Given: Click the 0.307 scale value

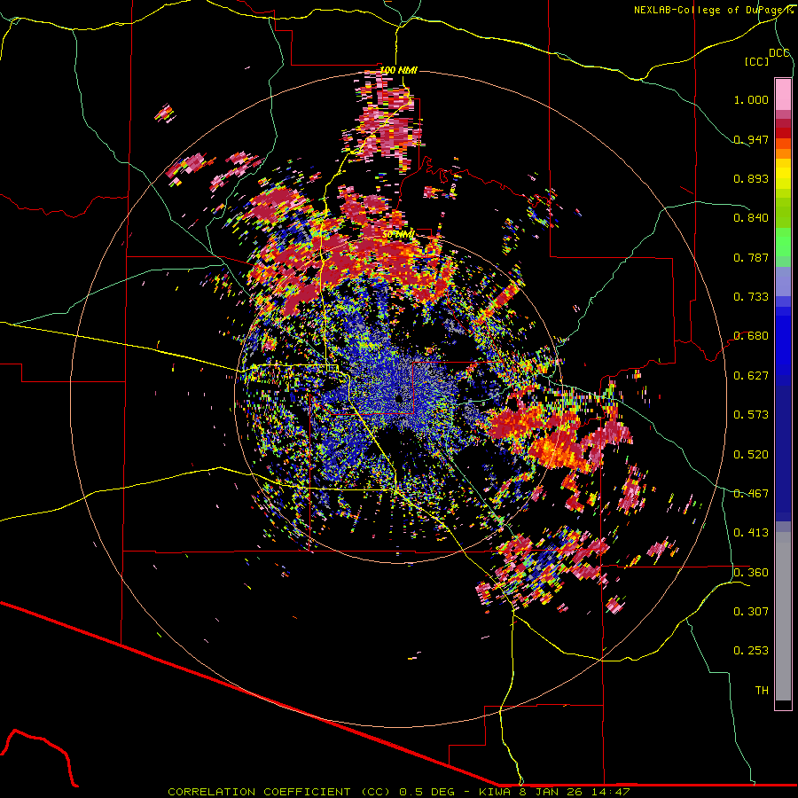Looking at the screenshot, I should [x=751, y=612].
